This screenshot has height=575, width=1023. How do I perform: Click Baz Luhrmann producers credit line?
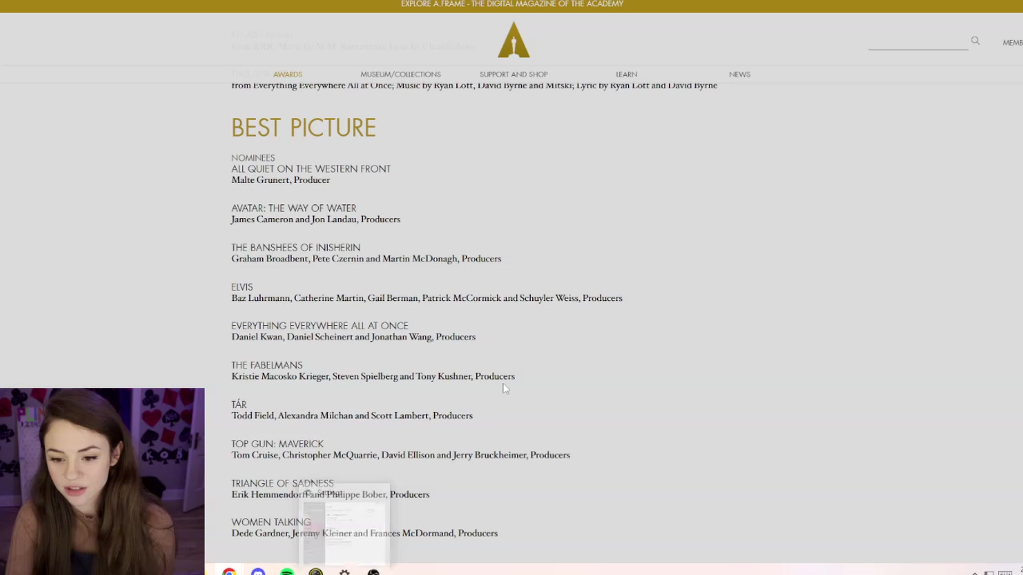427,298
